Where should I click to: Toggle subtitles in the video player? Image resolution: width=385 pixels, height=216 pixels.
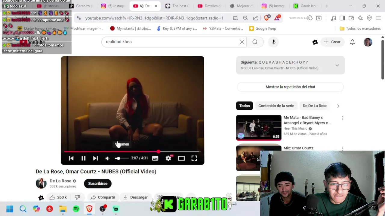pos(155,158)
